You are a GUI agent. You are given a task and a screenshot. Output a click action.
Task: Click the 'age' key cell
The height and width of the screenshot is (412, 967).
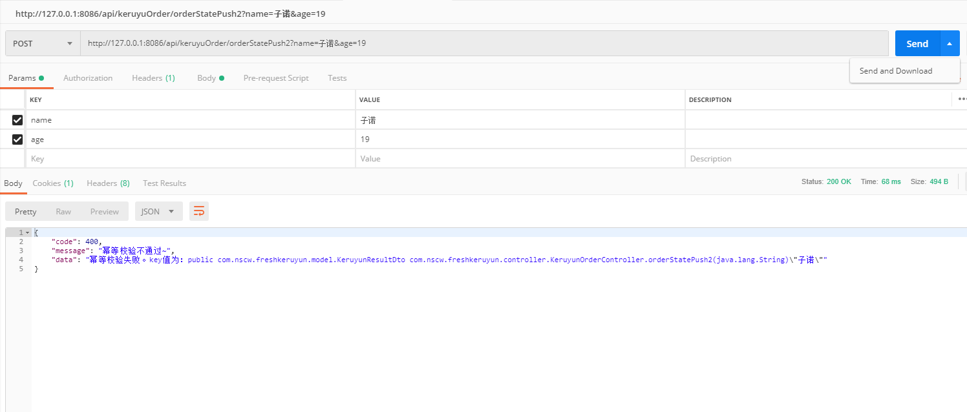[x=191, y=139]
